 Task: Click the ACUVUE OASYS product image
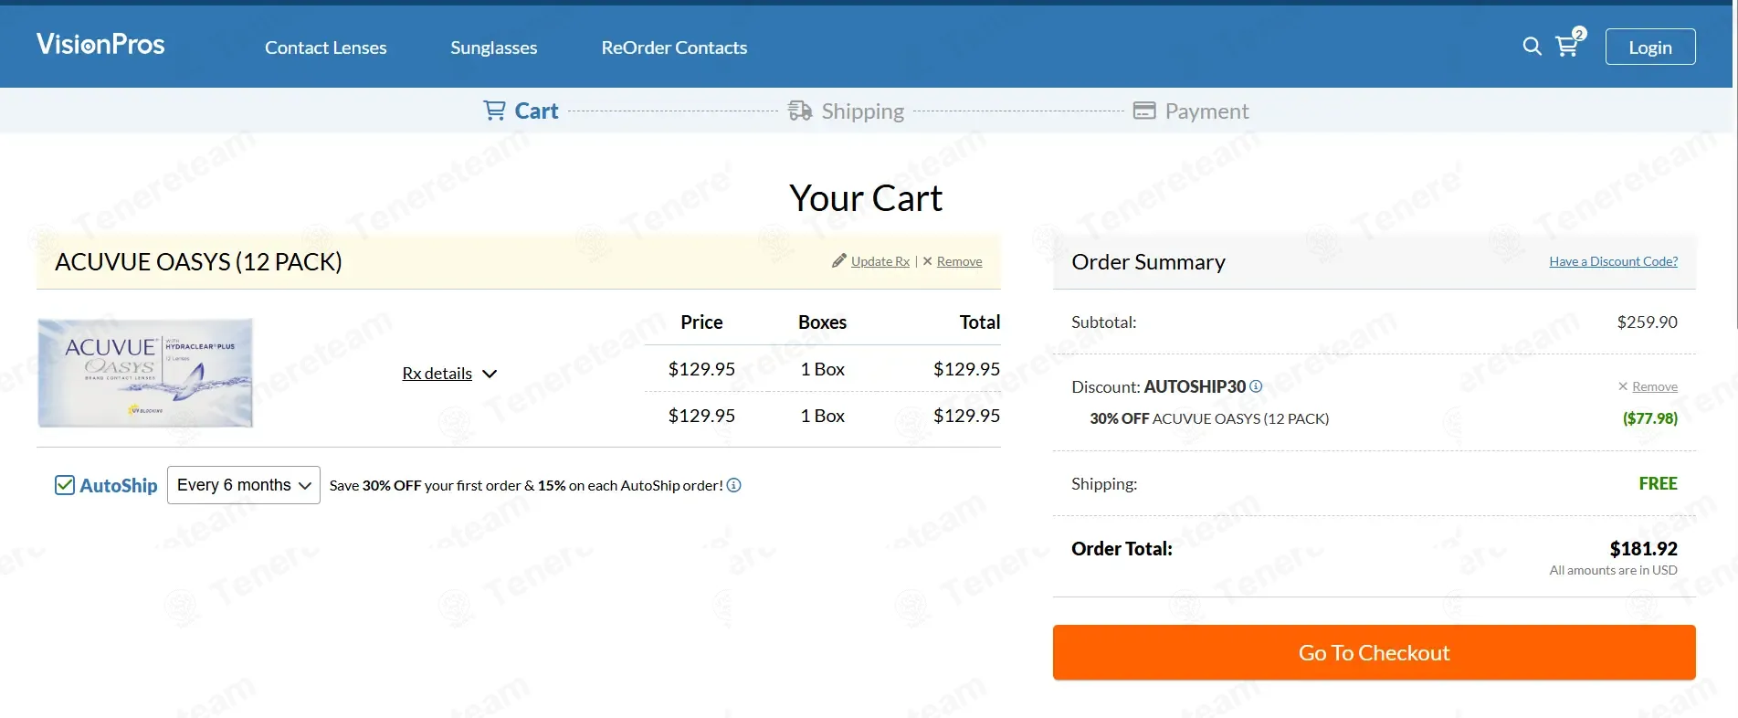tap(145, 373)
